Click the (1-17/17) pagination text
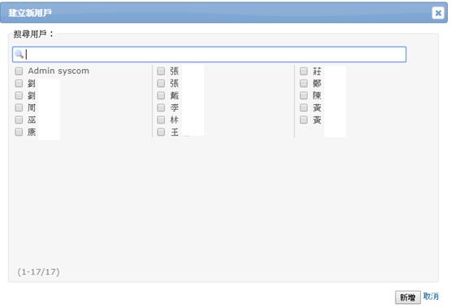 click(38, 271)
